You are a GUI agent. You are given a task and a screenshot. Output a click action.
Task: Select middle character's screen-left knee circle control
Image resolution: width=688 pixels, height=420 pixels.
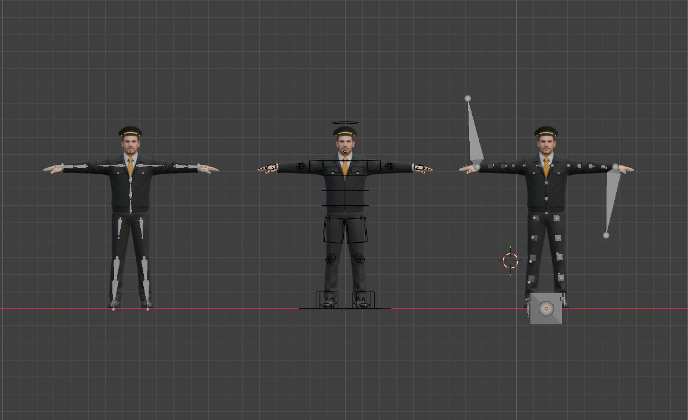click(331, 259)
